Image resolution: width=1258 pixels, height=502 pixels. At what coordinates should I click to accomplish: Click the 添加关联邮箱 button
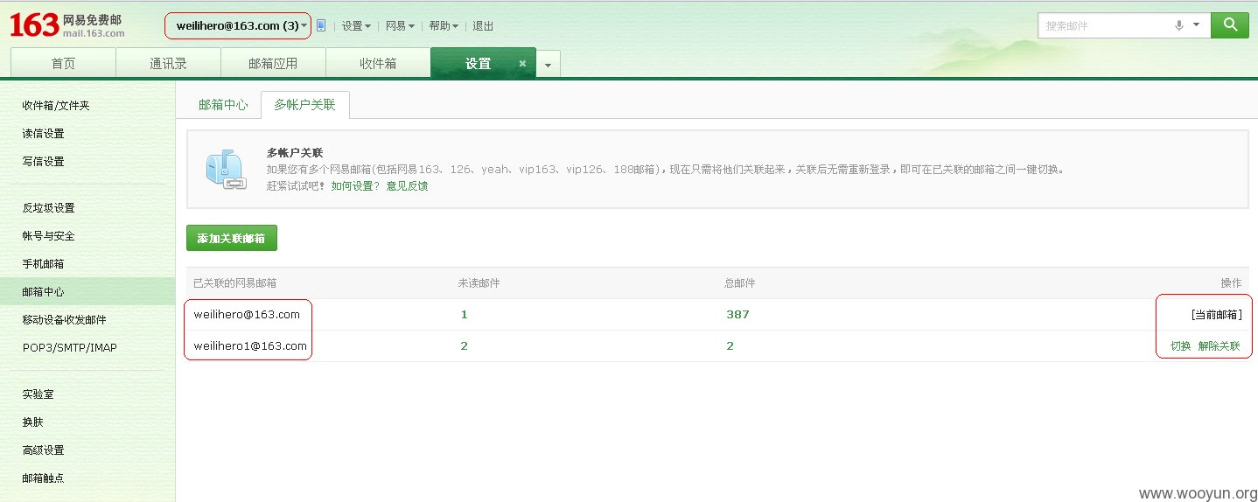[232, 238]
